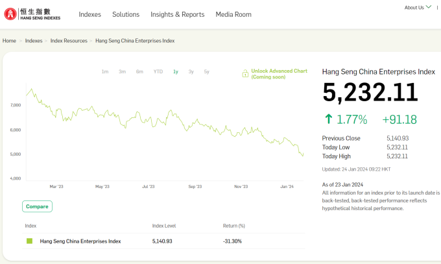This screenshot has height=264, width=441.
Task: Select the 5y chart range
Action: pyautogui.click(x=207, y=72)
